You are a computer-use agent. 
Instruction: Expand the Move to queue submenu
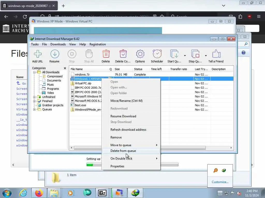131,145
